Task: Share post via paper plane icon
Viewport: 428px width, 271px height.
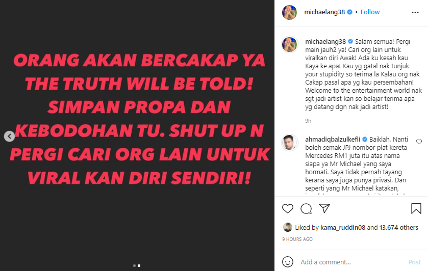Action: [324, 208]
